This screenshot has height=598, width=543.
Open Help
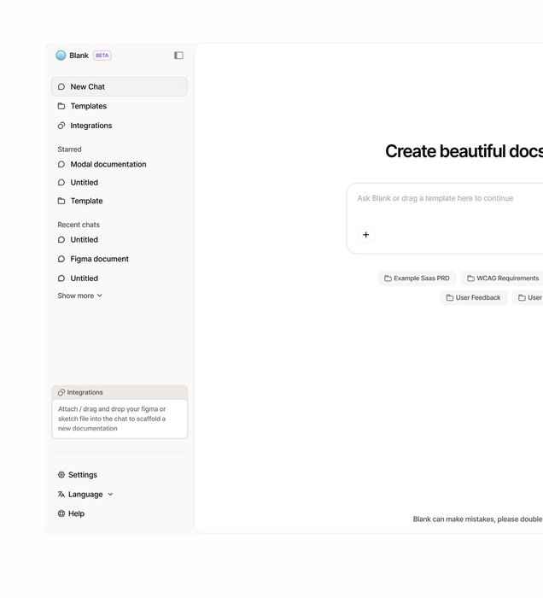click(71, 513)
